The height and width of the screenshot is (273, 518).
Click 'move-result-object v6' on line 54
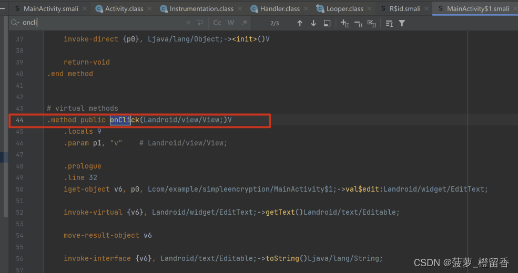point(108,235)
